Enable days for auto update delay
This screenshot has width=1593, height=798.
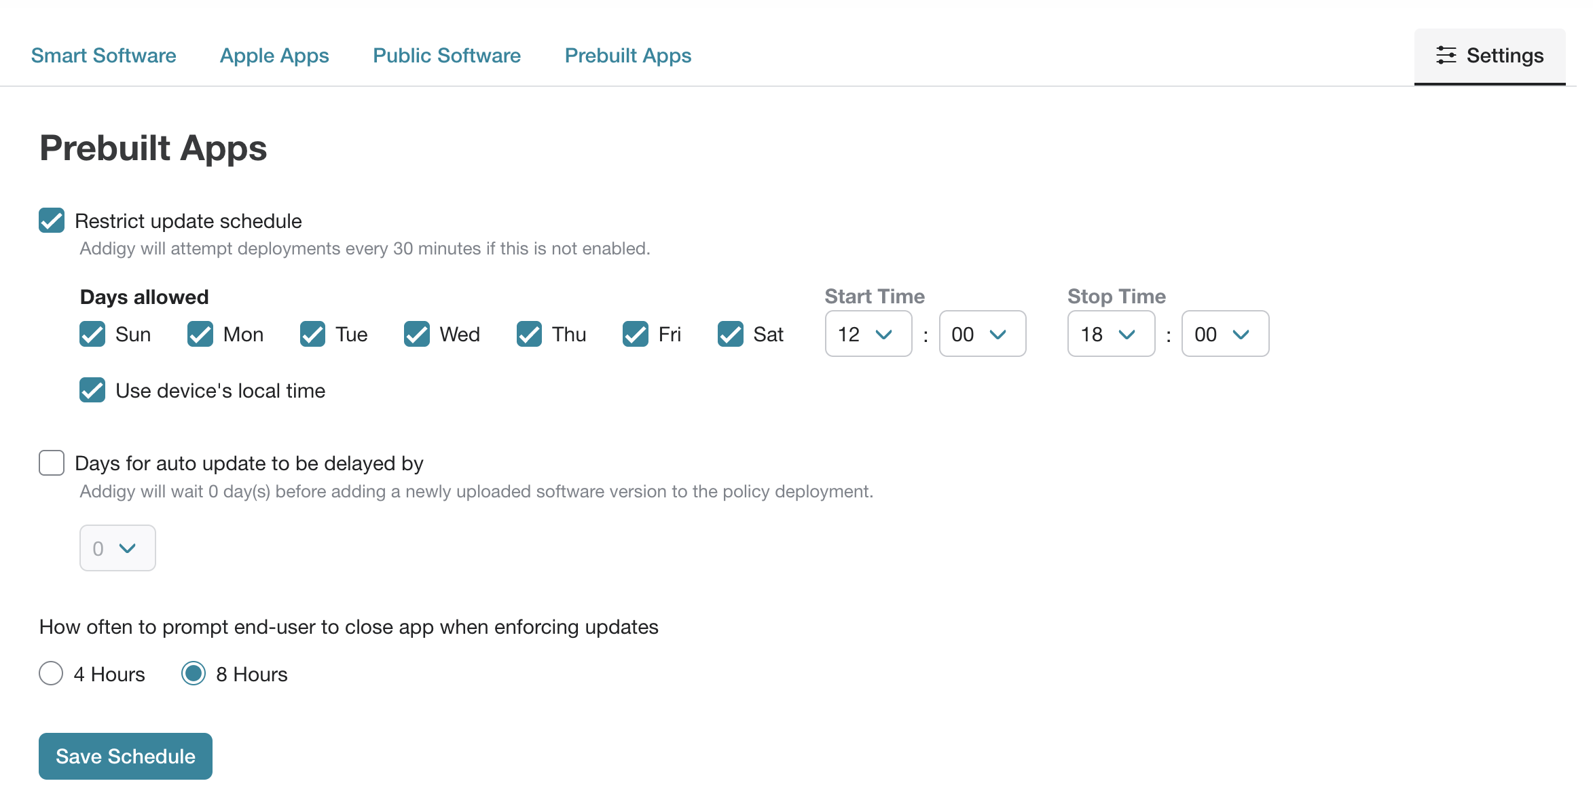[x=52, y=463]
